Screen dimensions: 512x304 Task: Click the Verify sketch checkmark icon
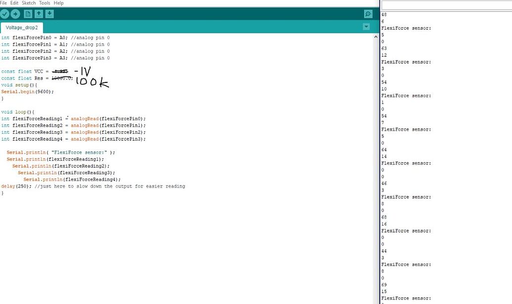click(x=4, y=14)
